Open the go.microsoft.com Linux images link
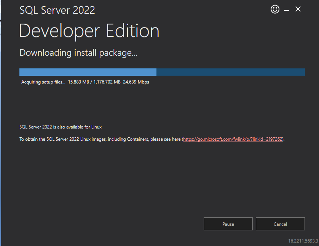 coord(233,139)
